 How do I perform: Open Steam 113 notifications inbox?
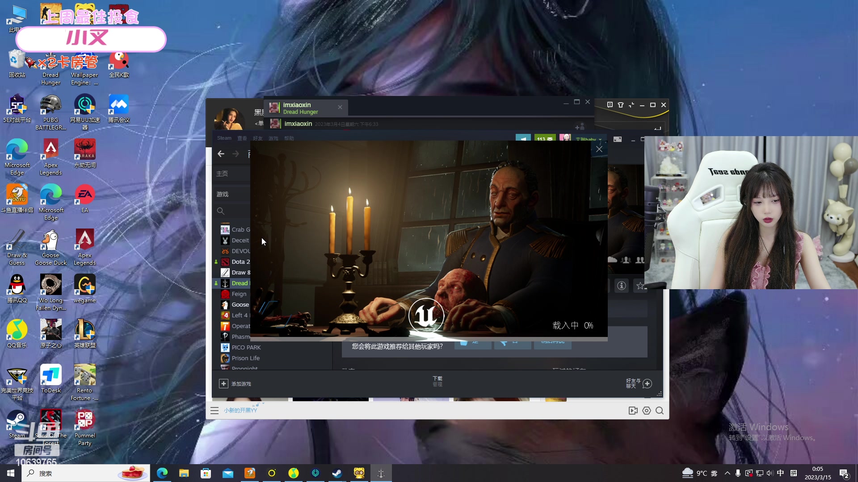click(545, 139)
